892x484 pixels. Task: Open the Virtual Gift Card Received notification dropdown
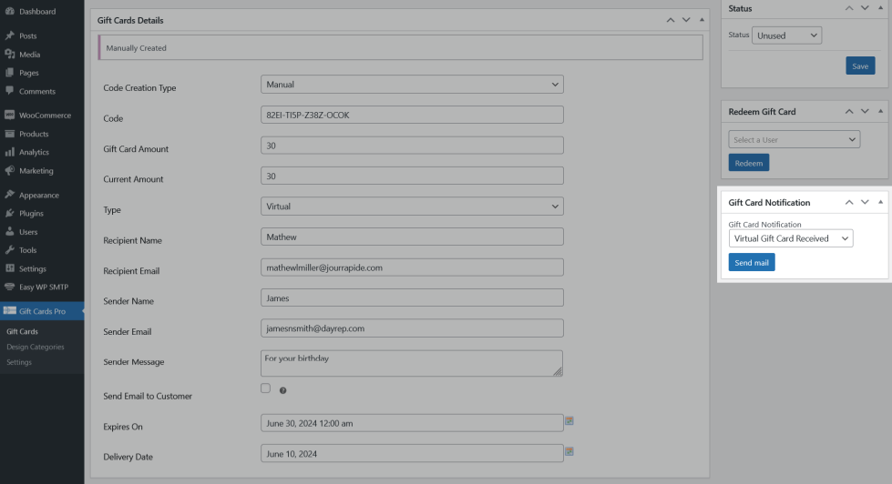(x=790, y=238)
